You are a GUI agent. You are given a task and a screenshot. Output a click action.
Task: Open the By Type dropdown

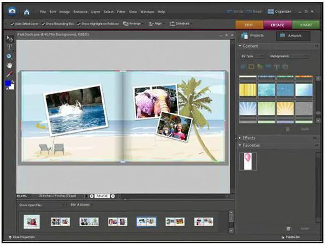tap(252, 56)
